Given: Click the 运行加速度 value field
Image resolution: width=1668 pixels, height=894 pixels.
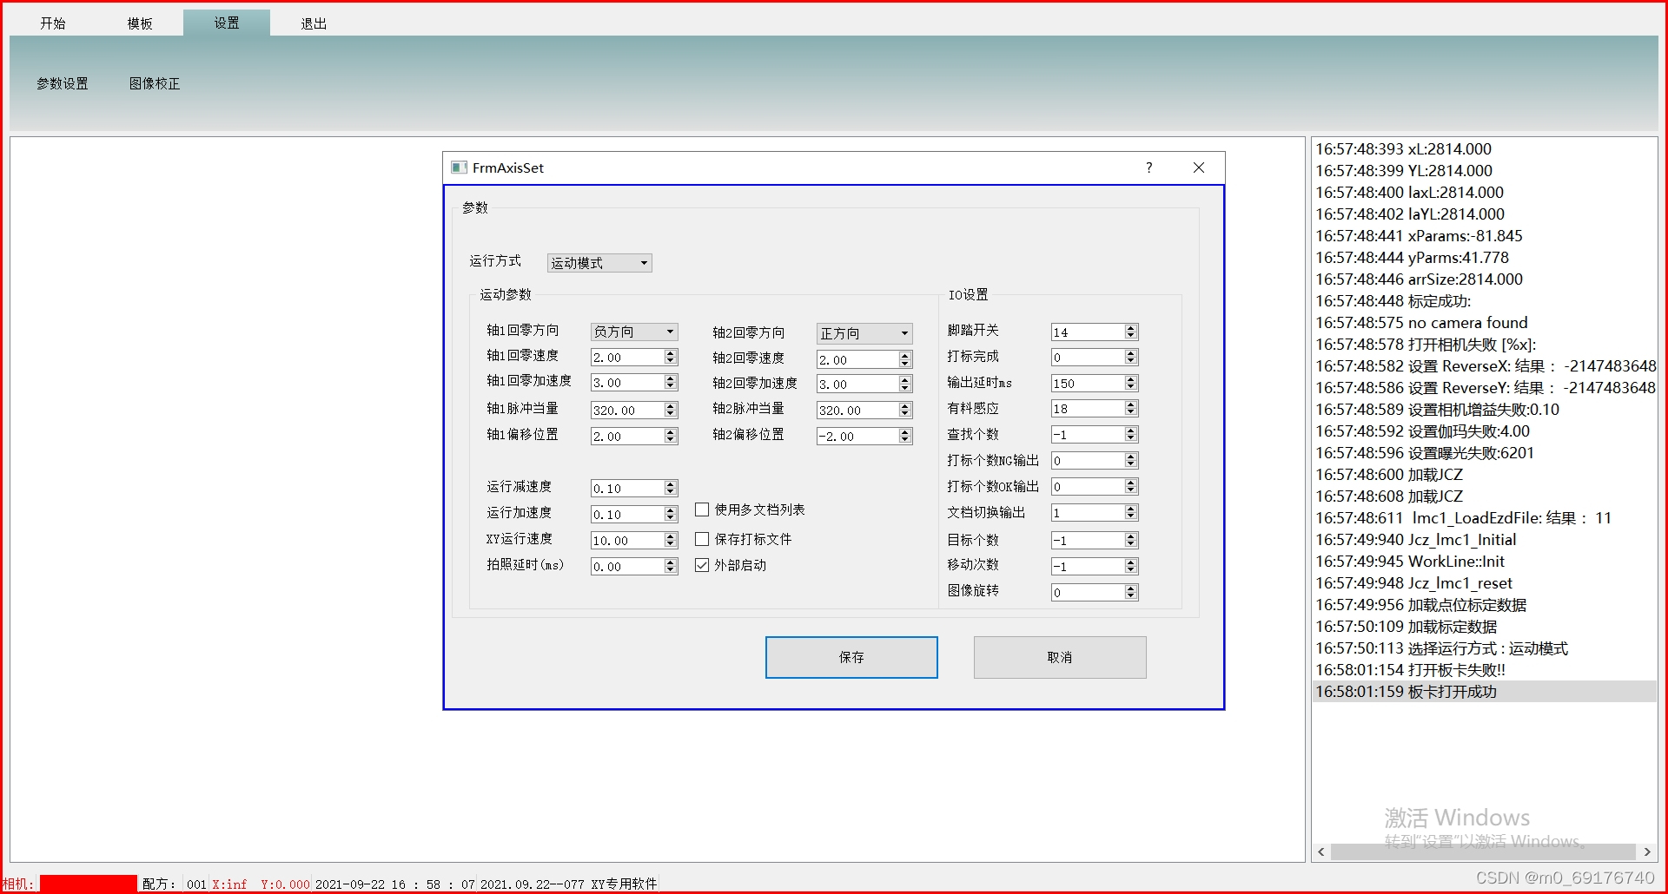Looking at the screenshot, I should (x=627, y=515).
